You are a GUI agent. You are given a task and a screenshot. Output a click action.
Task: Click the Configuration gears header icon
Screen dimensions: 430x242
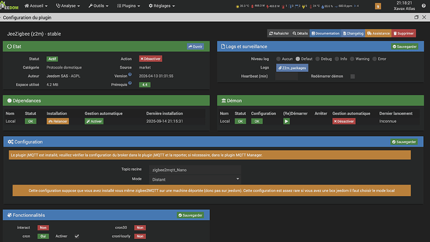click(11, 142)
